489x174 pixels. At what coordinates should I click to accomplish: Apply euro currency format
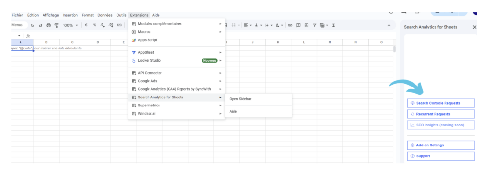click(x=86, y=25)
